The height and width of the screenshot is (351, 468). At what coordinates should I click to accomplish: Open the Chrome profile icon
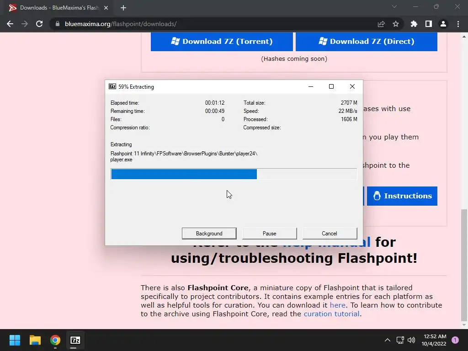(x=443, y=24)
